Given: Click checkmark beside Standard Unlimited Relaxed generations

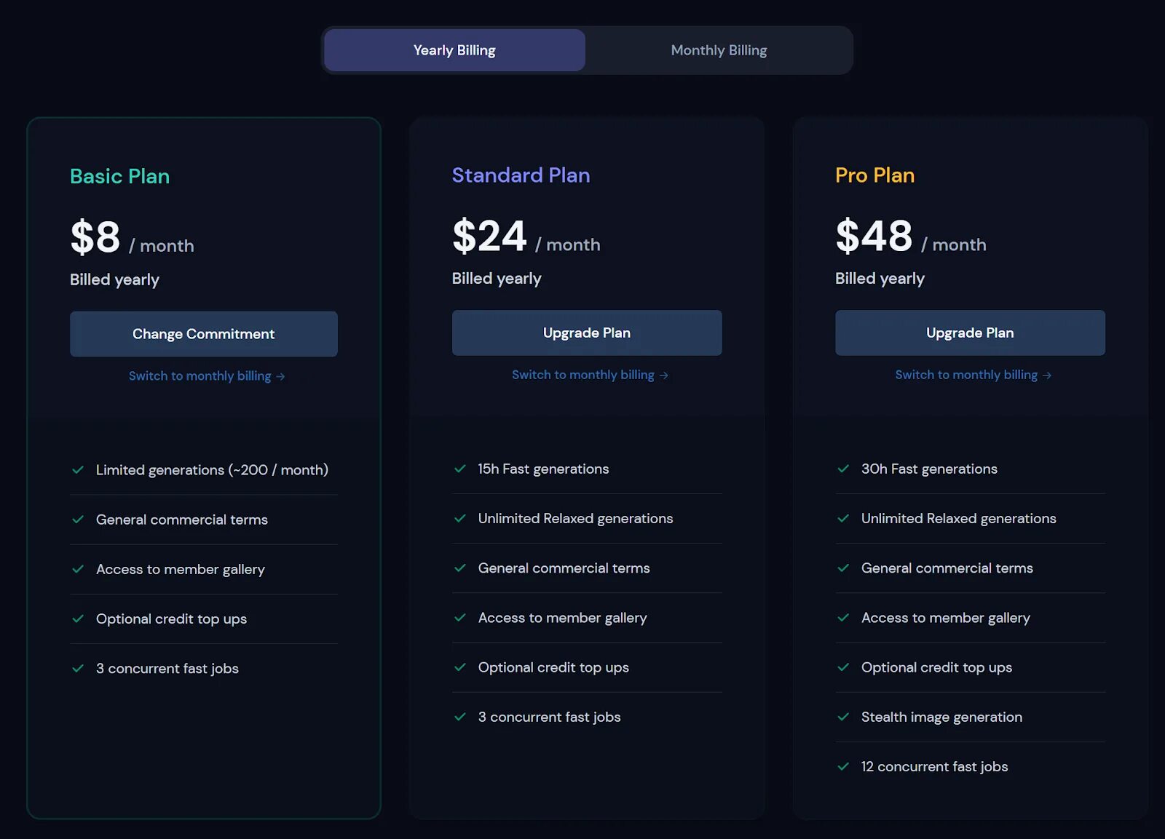Looking at the screenshot, I should click(460, 518).
